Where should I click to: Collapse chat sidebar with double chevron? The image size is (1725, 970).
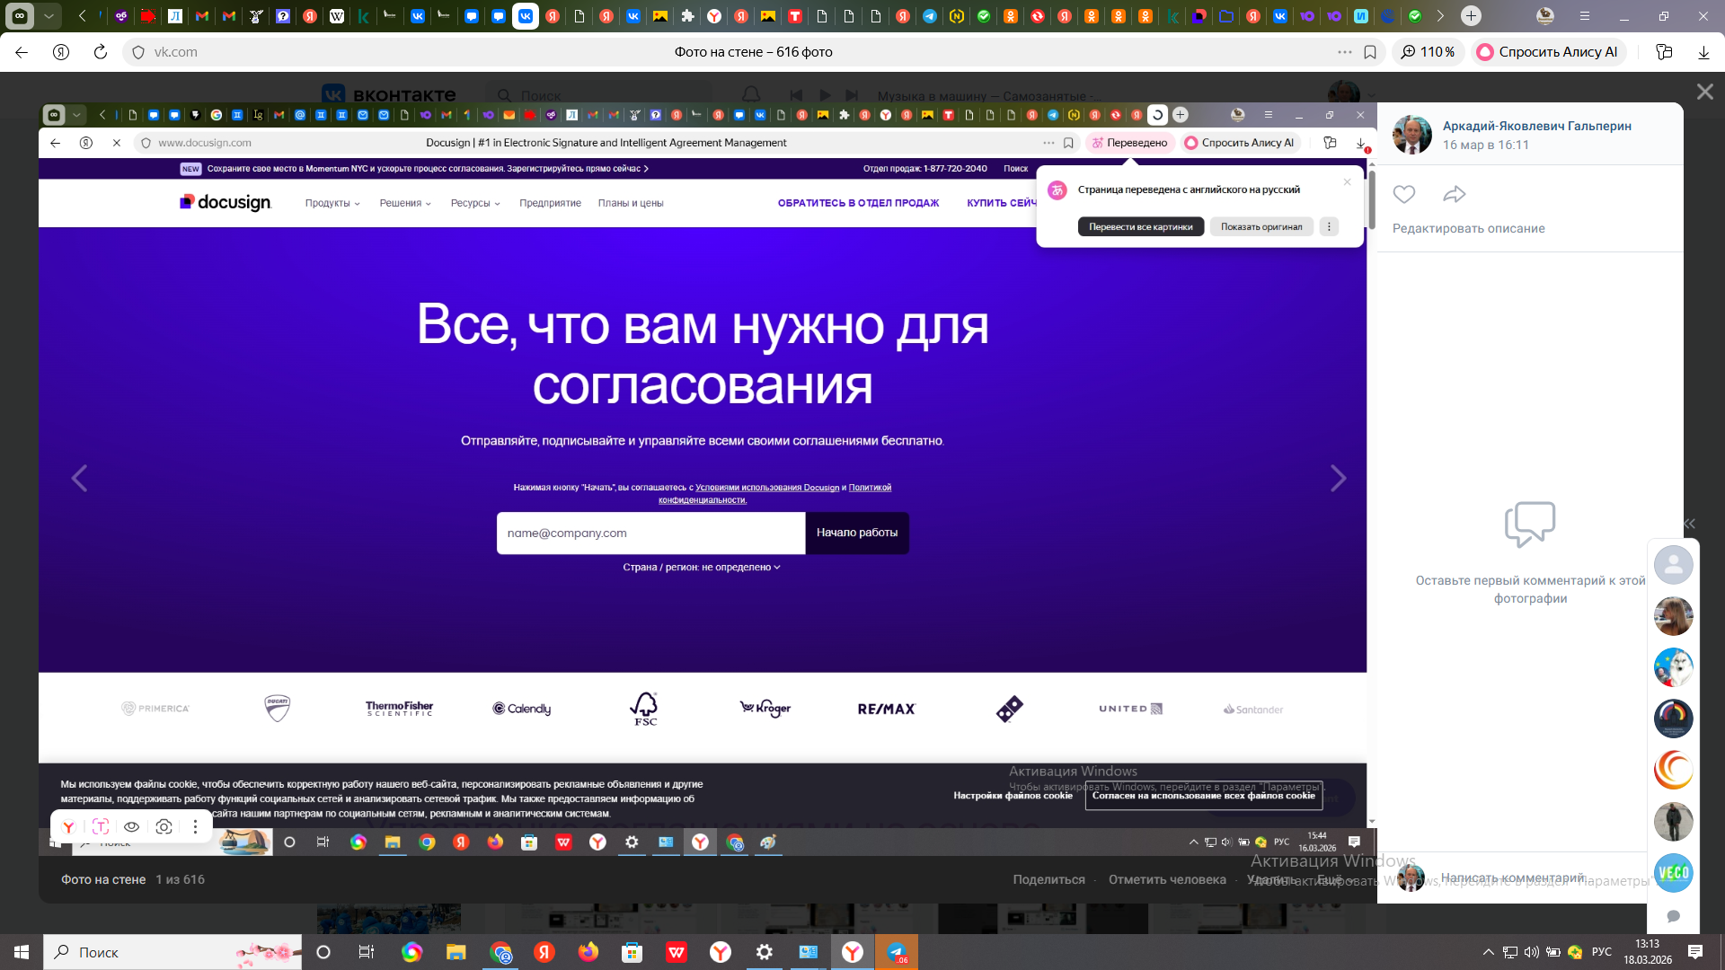click(1689, 524)
